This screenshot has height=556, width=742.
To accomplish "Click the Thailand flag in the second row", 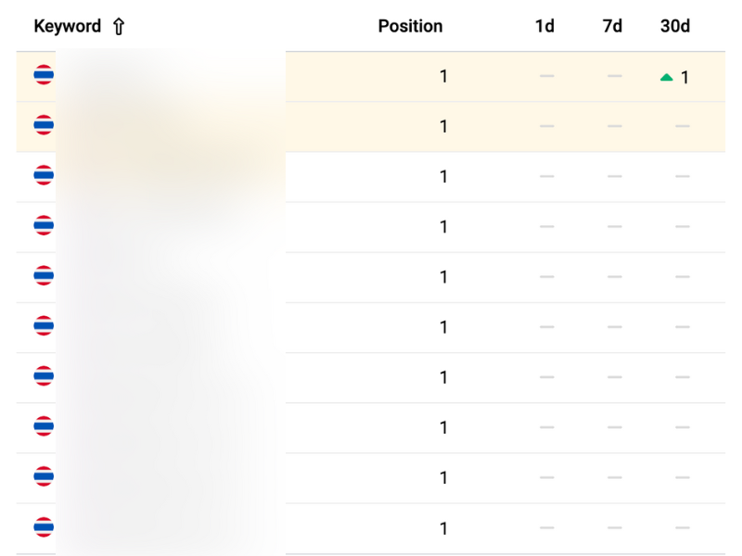I will coord(44,125).
